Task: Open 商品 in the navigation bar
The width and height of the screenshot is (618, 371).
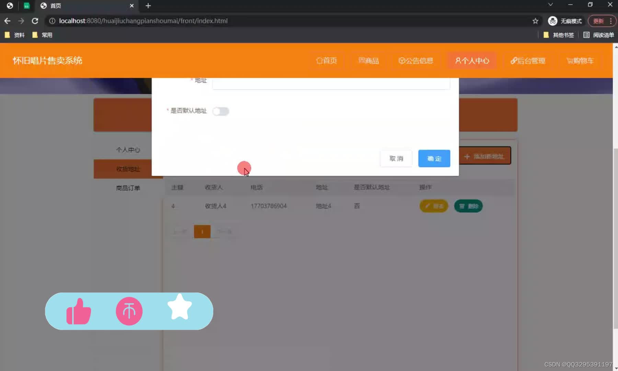Action: pyautogui.click(x=369, y=61)
